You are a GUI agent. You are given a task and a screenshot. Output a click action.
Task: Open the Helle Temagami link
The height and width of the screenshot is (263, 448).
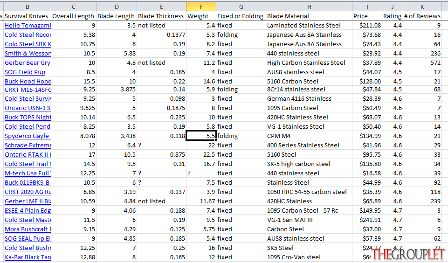28,26
